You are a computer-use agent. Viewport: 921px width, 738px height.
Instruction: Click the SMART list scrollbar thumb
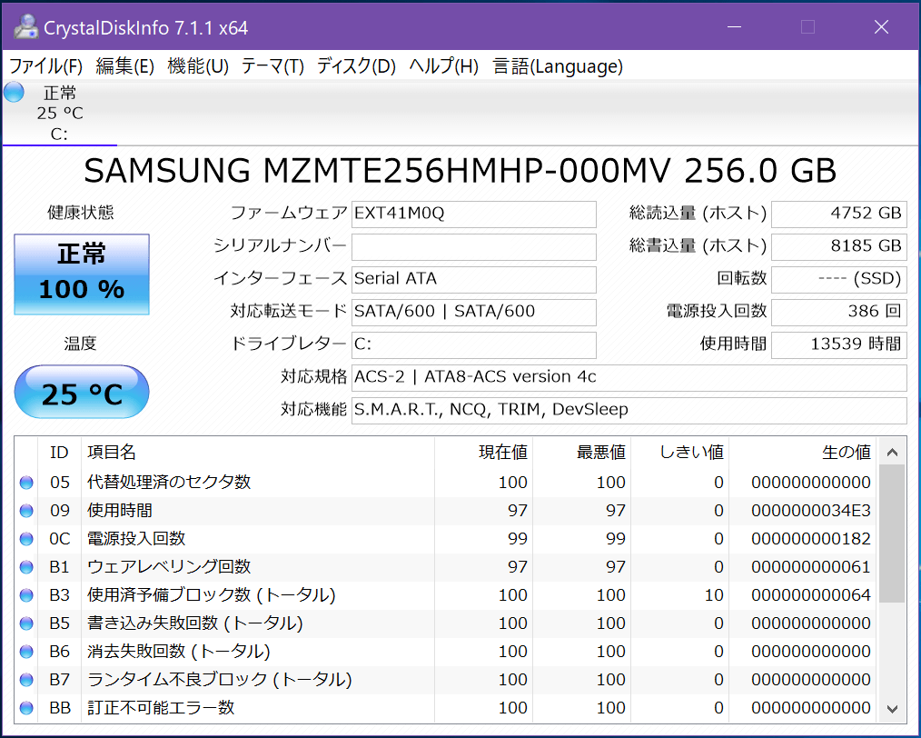pos(892,534)
